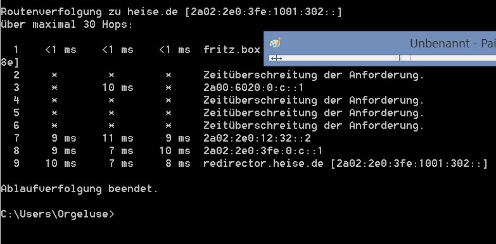Click the command prompt line C:\Users\Orgeluse>
This screenshot has width=496, height=244.
[x=58, y=214]
